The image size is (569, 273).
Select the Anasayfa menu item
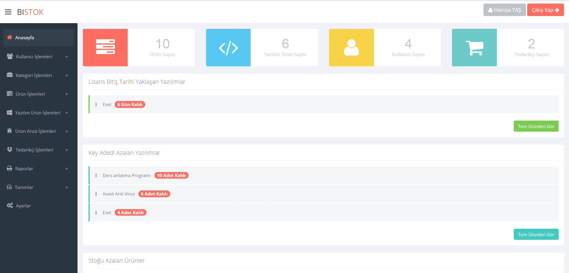coord(38,37)
